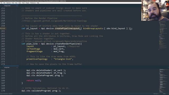Click the next-tab arrow in top pane
The height and width of the screenshot is (95, 169).
point(2,6)
